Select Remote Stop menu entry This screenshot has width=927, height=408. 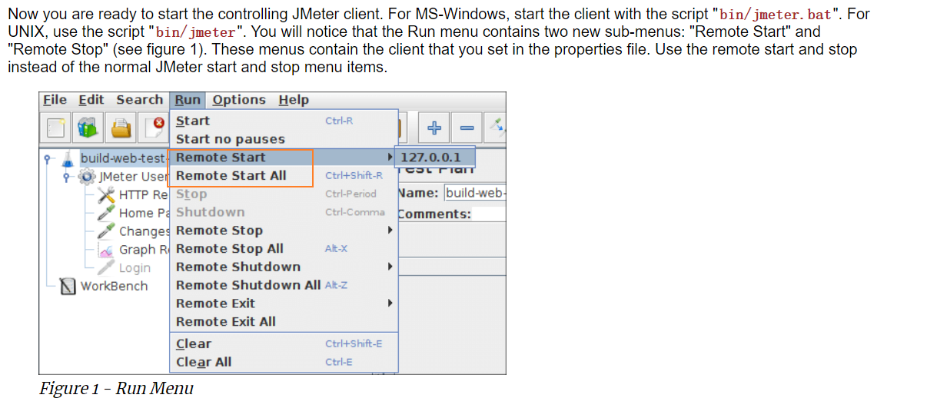pyautogui.click(x=283, y=231)
